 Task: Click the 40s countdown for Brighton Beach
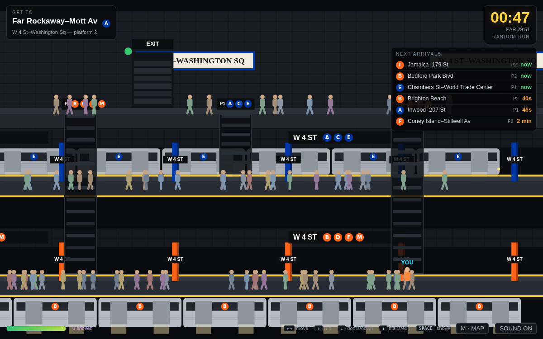527,99
